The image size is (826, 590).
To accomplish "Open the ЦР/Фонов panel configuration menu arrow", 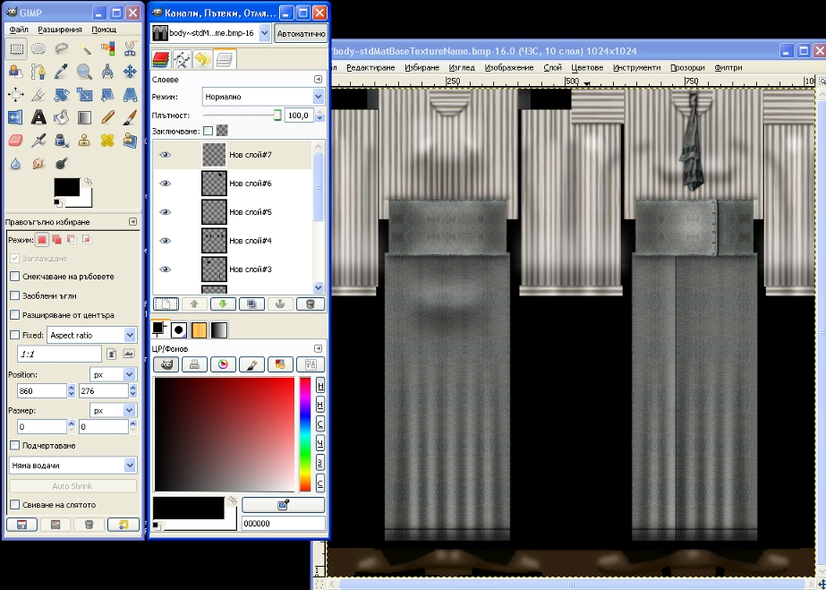I will 318,349.
